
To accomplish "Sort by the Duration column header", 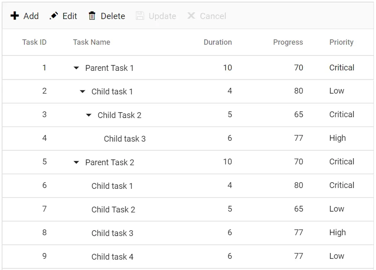I will [218, 42].
